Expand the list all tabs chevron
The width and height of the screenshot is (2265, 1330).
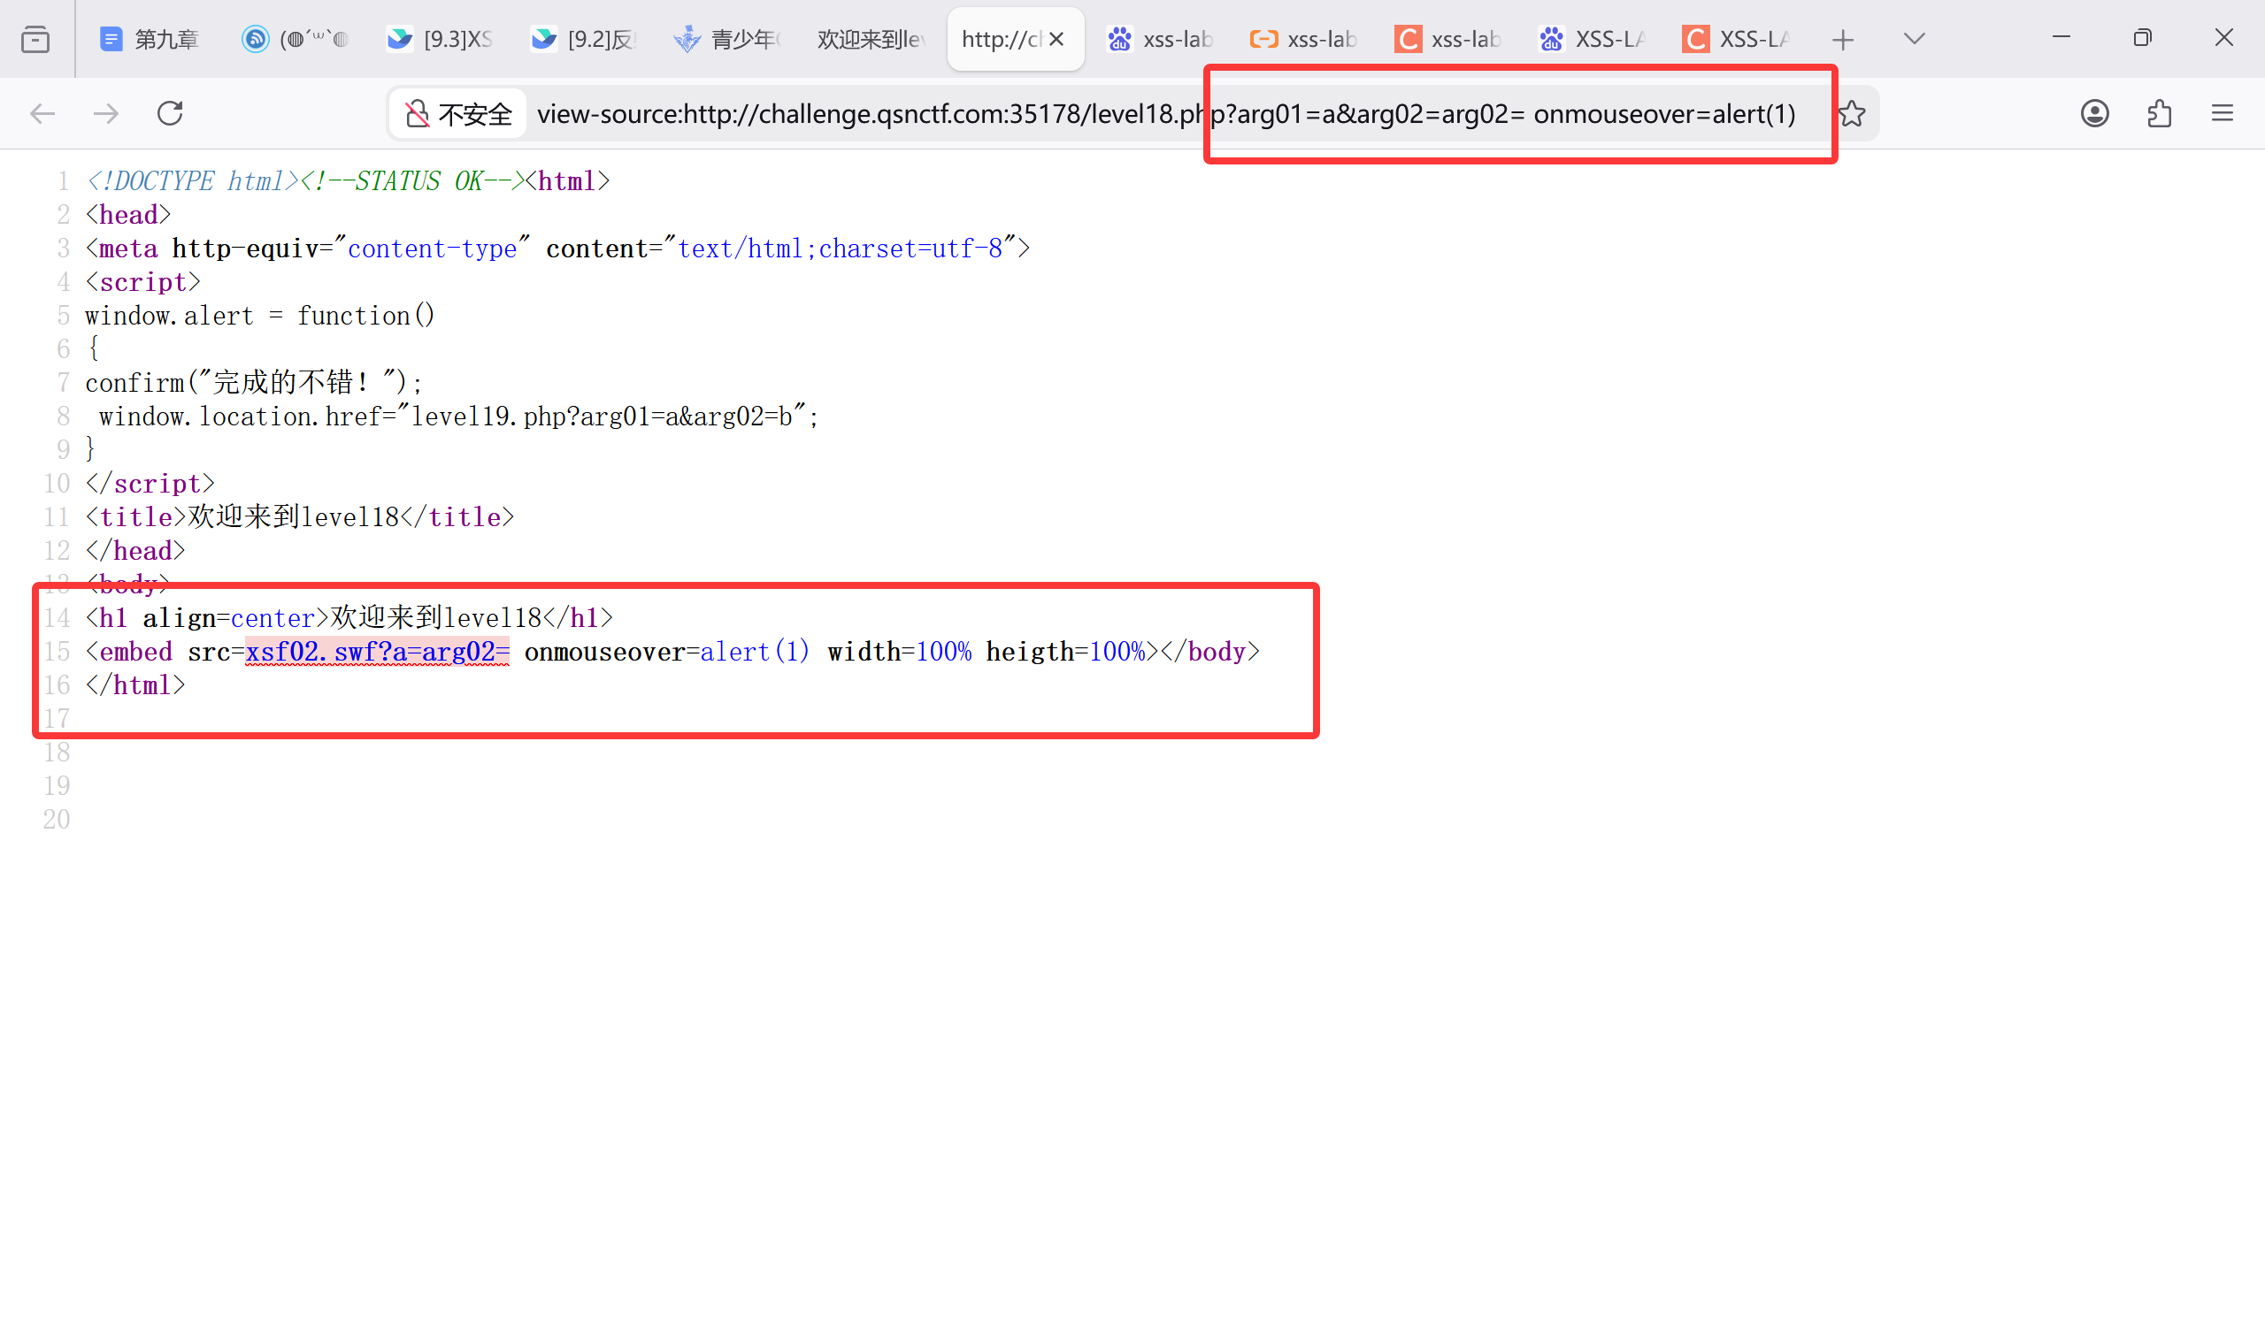coord(1914,39)
